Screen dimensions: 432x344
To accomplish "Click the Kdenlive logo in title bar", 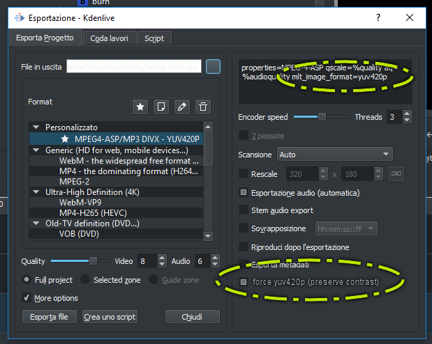I will (20, 18).
